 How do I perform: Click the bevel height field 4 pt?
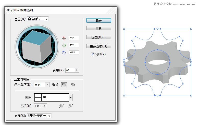(38, 106)
